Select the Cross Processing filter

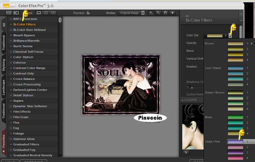[x=27, y=84]
